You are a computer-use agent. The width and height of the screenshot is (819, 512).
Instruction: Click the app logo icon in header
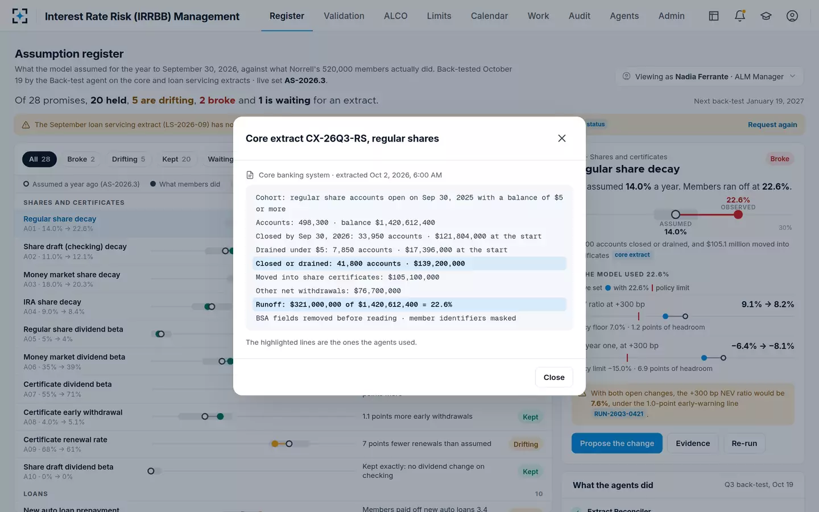(20, 16)
